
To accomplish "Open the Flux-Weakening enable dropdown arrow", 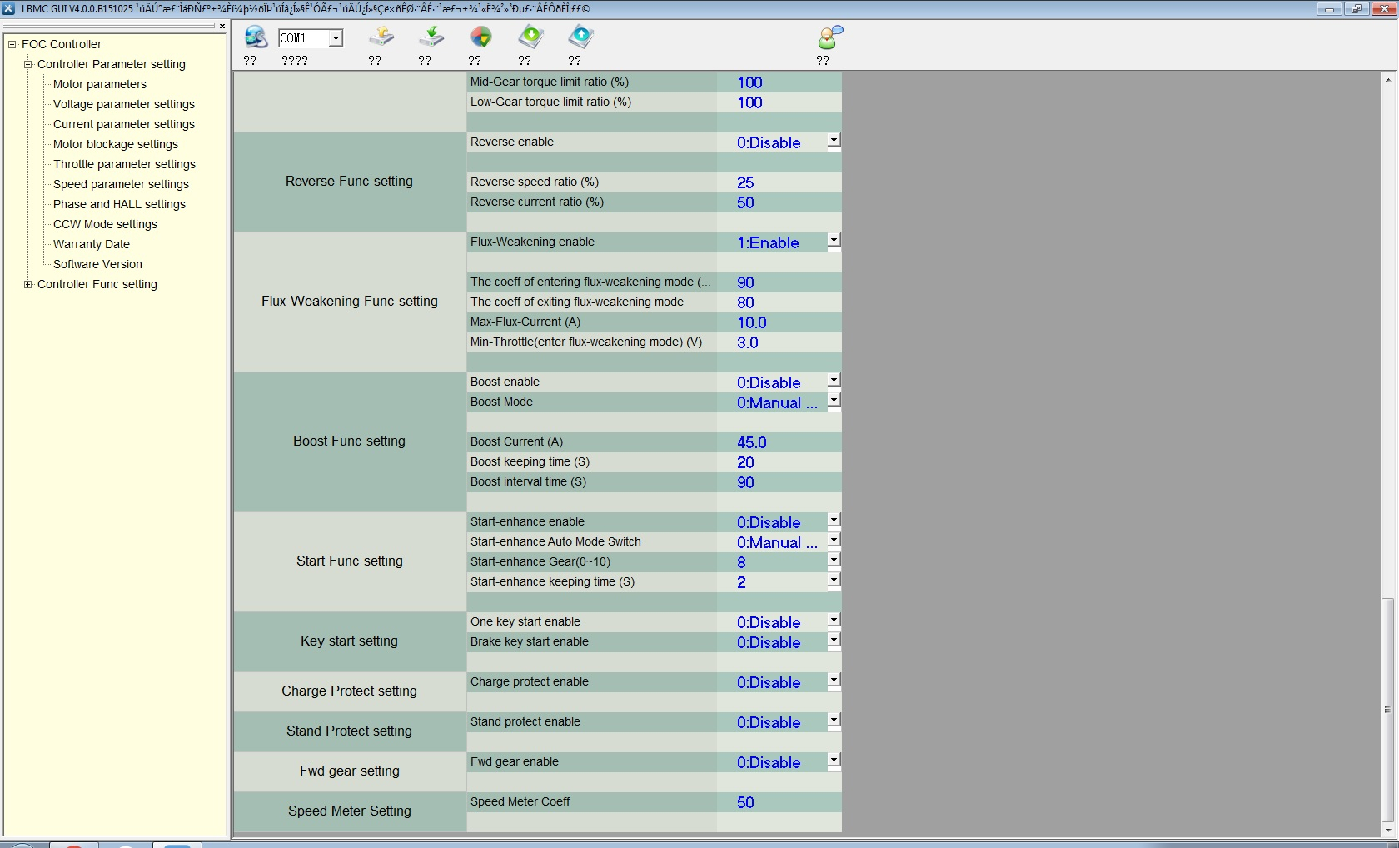I will click(834, 241).
